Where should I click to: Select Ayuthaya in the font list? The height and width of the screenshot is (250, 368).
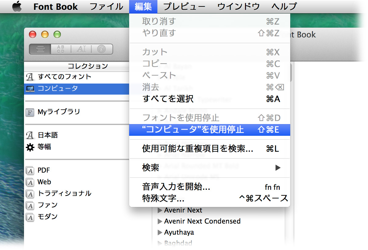(x=179, y=232)
